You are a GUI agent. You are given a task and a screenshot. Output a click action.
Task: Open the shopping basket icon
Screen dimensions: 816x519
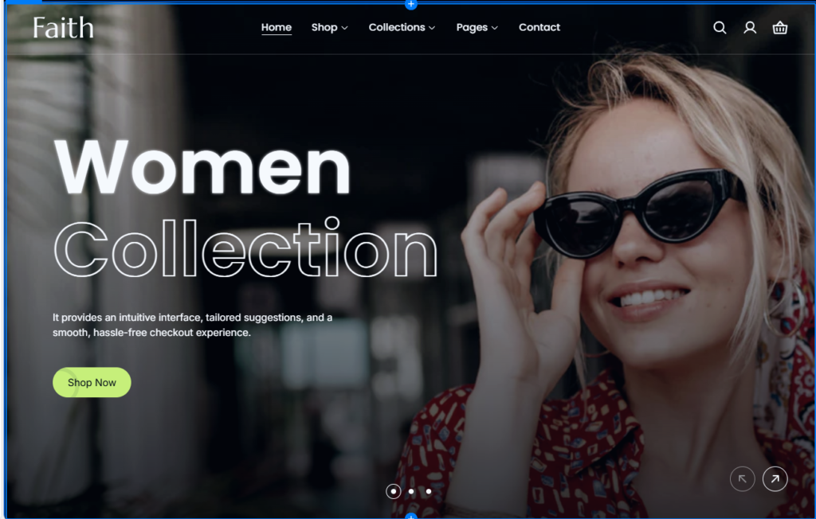[779, 28]
